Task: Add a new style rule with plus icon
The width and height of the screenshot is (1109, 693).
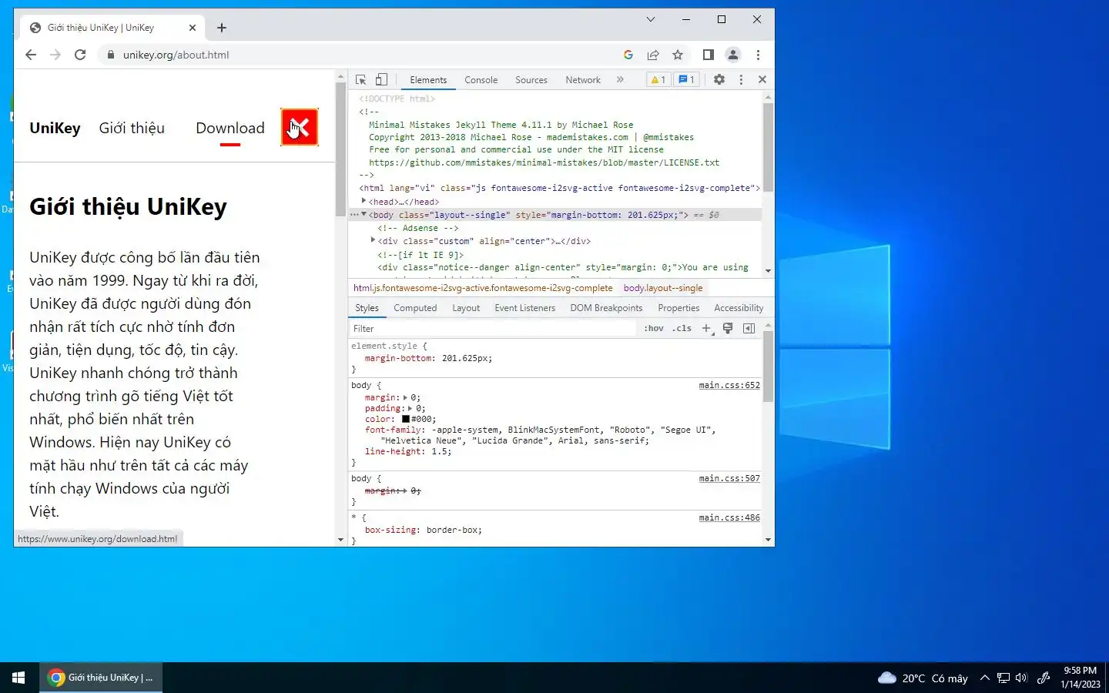Action: point(707,329)
